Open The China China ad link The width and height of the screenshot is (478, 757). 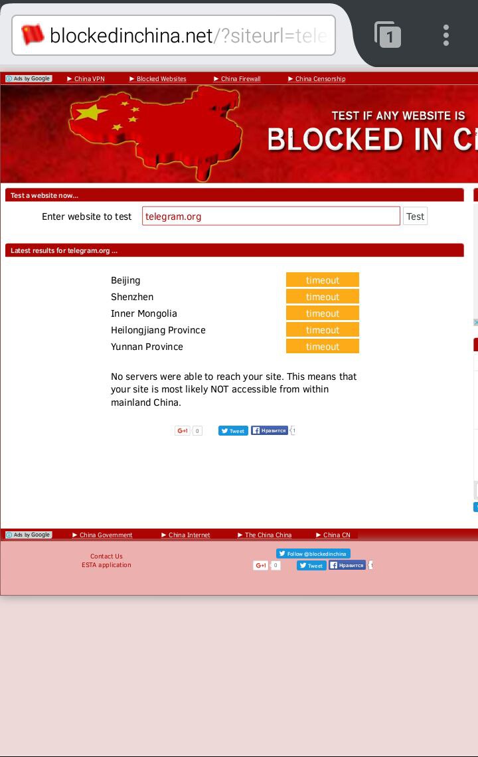pos(265,535)
